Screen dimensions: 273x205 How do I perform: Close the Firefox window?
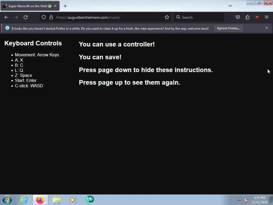[268, 3]
